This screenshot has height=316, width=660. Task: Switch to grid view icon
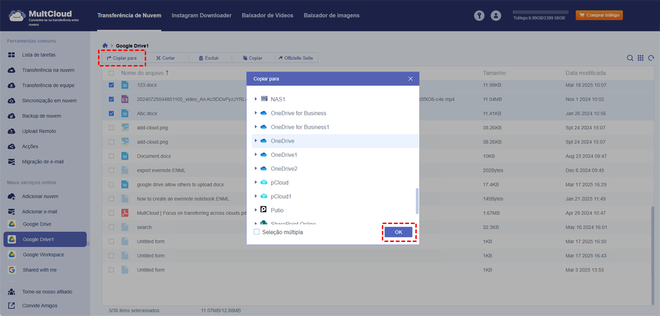[640, 58]
